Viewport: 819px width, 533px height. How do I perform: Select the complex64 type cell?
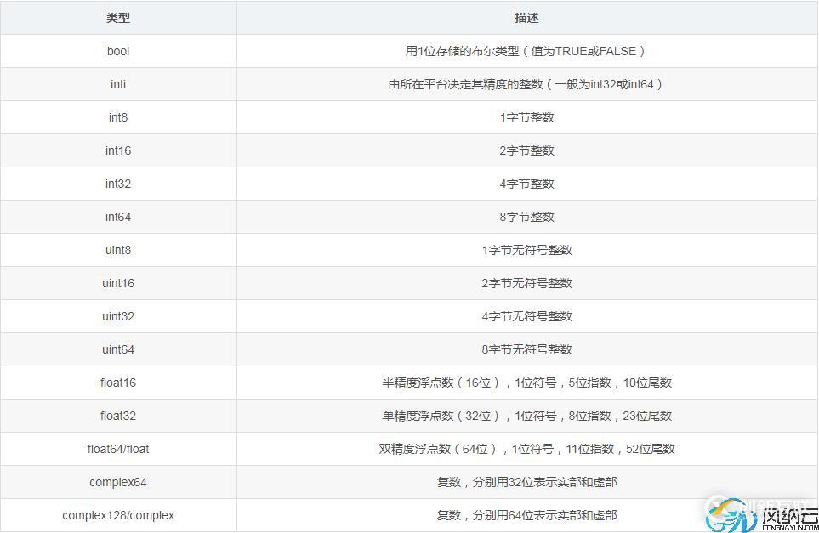118,482
